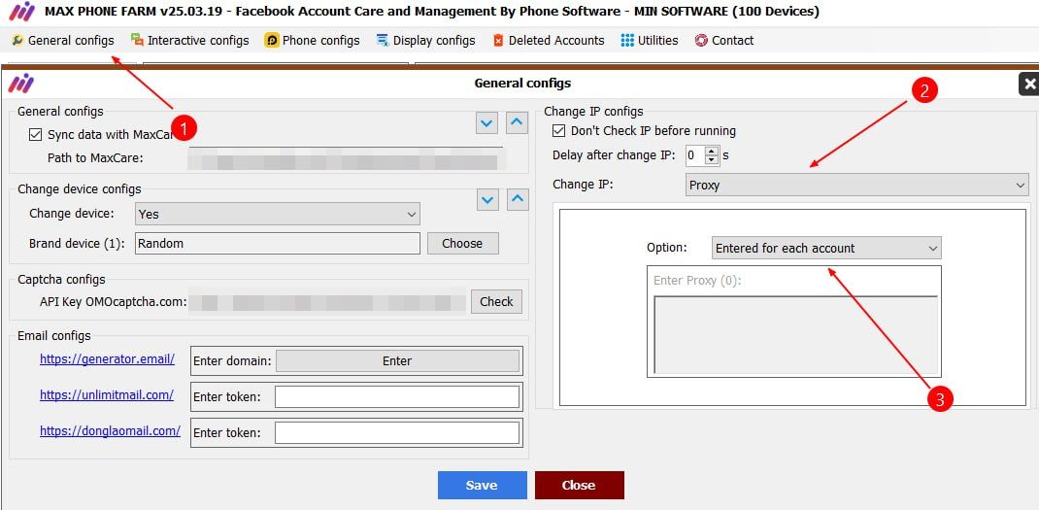The width and height of the screenshot is (1039, 510).
Task: Click the General configs wrench icon
Action: (17, 41)
